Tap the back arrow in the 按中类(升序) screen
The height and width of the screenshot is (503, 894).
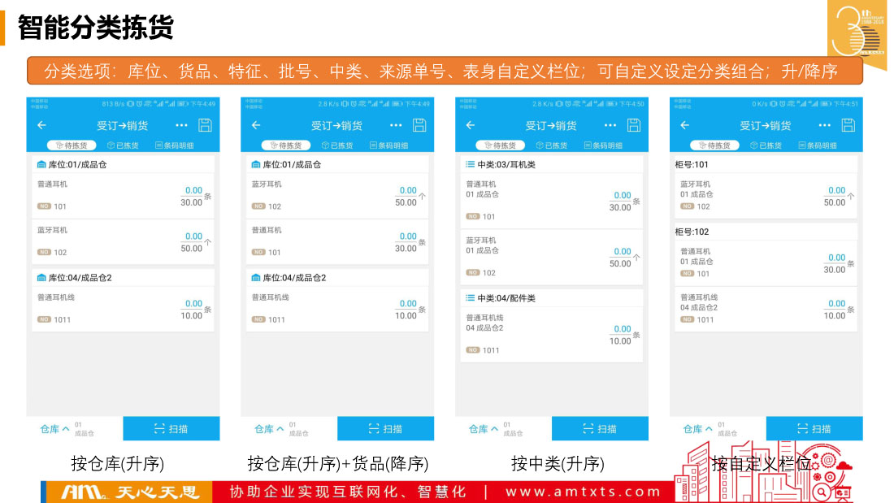(471, 125)
